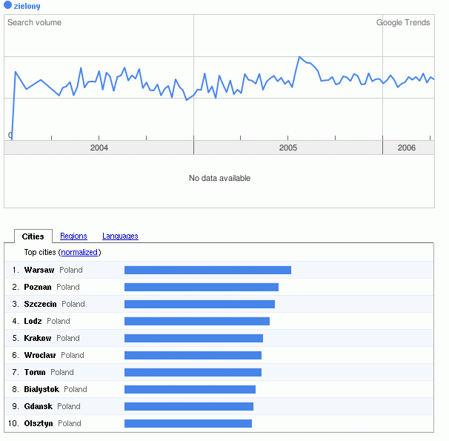Viewport: 449px width, 441px height.
Task: Click the Krakow city entry
Action: (38, 338)
